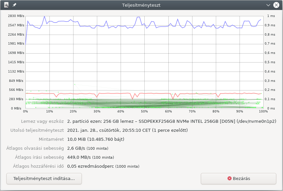Screen dimensions: 283x191
Task: Click the Mintaméret label
Action: click(x=51, y=139)
